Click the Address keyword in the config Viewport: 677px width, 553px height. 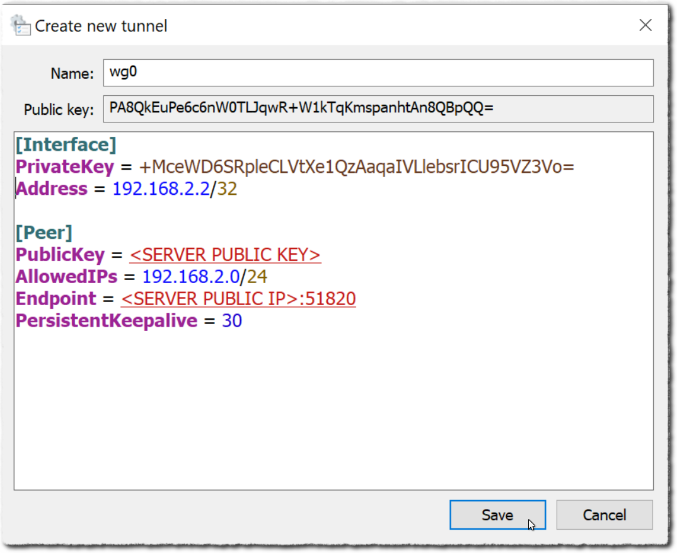pos(52,189)
